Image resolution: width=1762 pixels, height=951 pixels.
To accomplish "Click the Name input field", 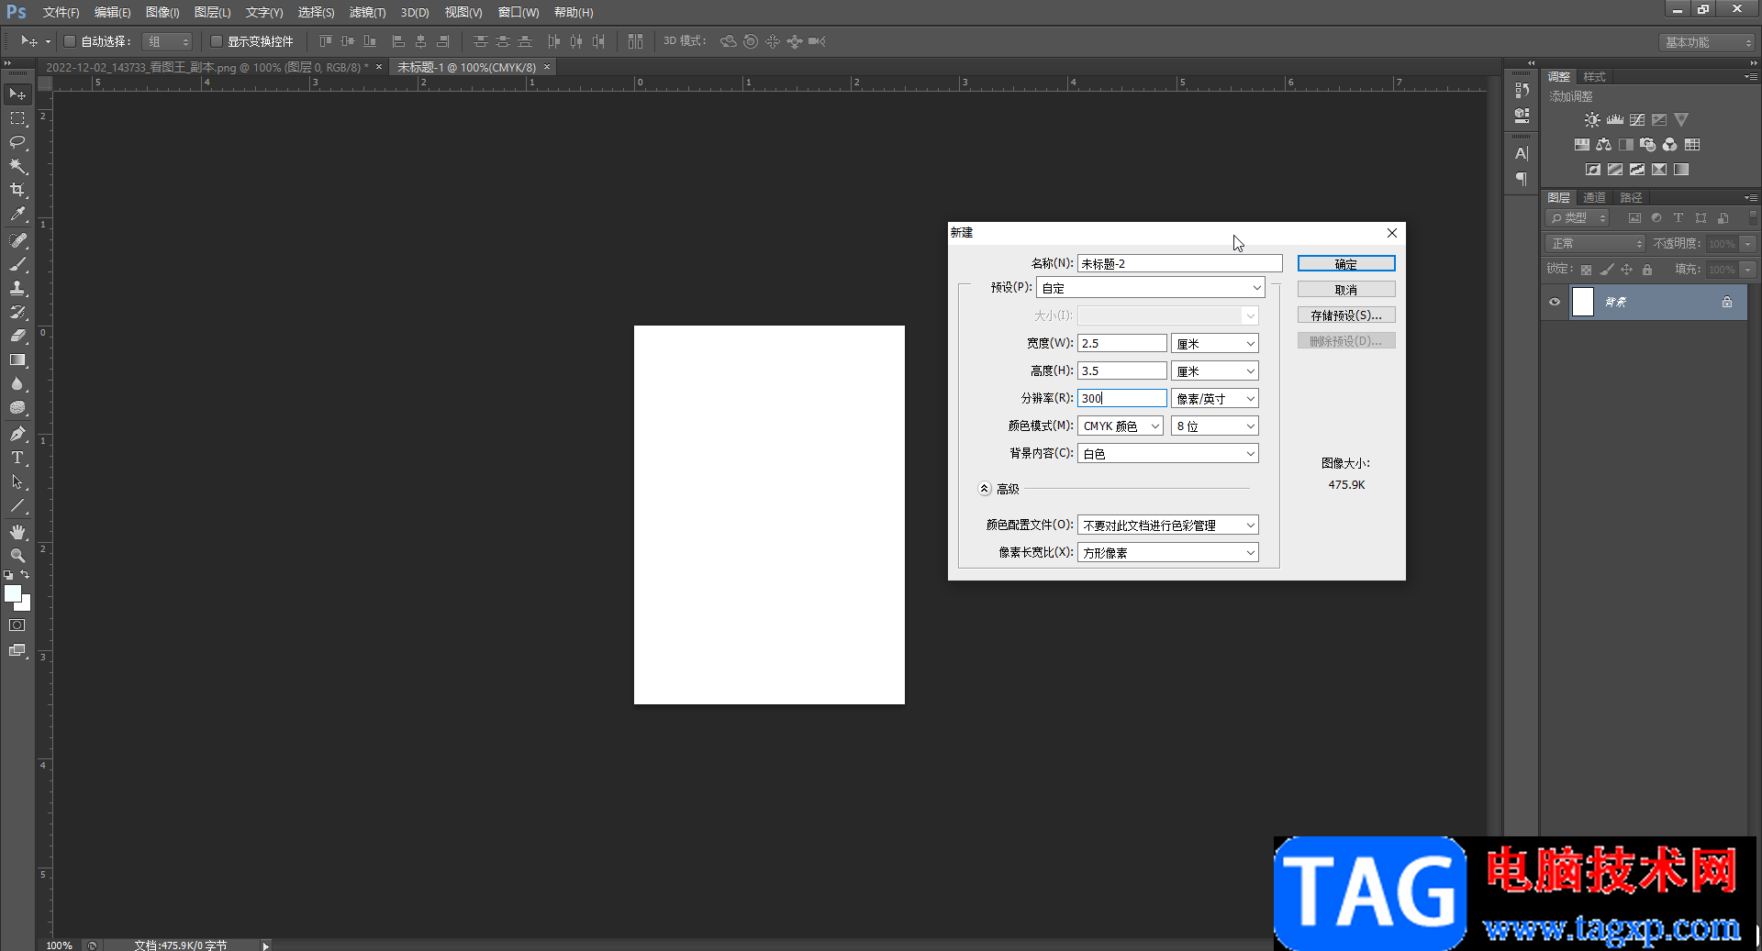I will coord(1179,263).
